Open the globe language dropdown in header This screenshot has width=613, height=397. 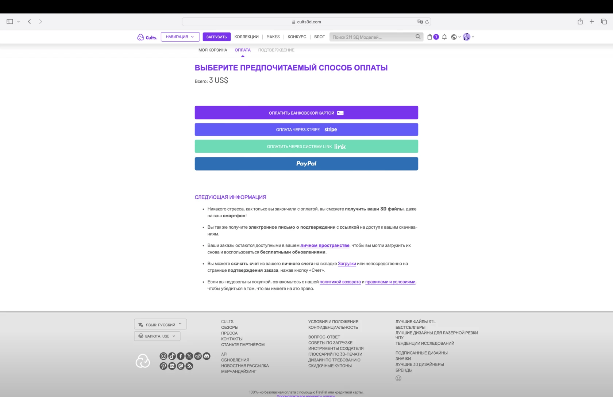point(456,37)
